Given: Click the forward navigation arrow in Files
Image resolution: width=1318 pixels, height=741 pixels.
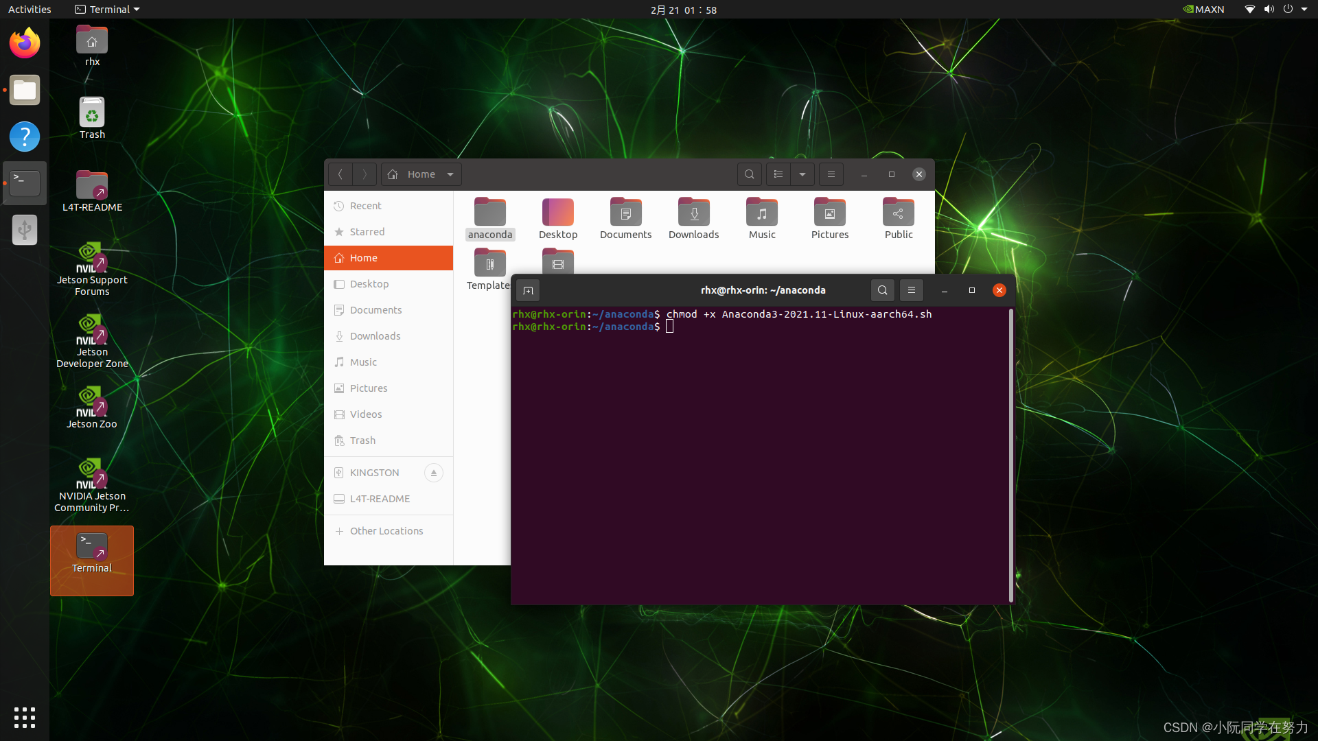Looking at the screenshot, I should pos(365,174).
